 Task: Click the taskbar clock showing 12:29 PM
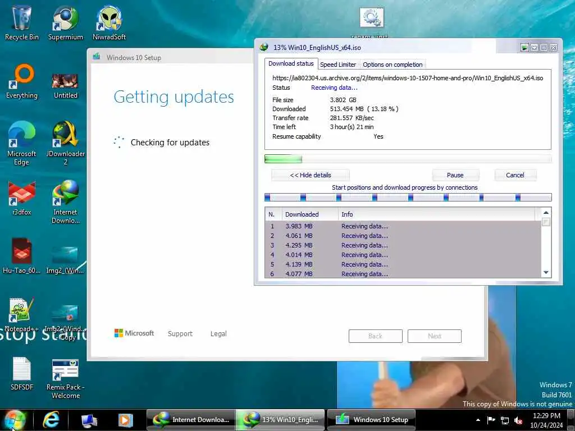pos(546,420)
